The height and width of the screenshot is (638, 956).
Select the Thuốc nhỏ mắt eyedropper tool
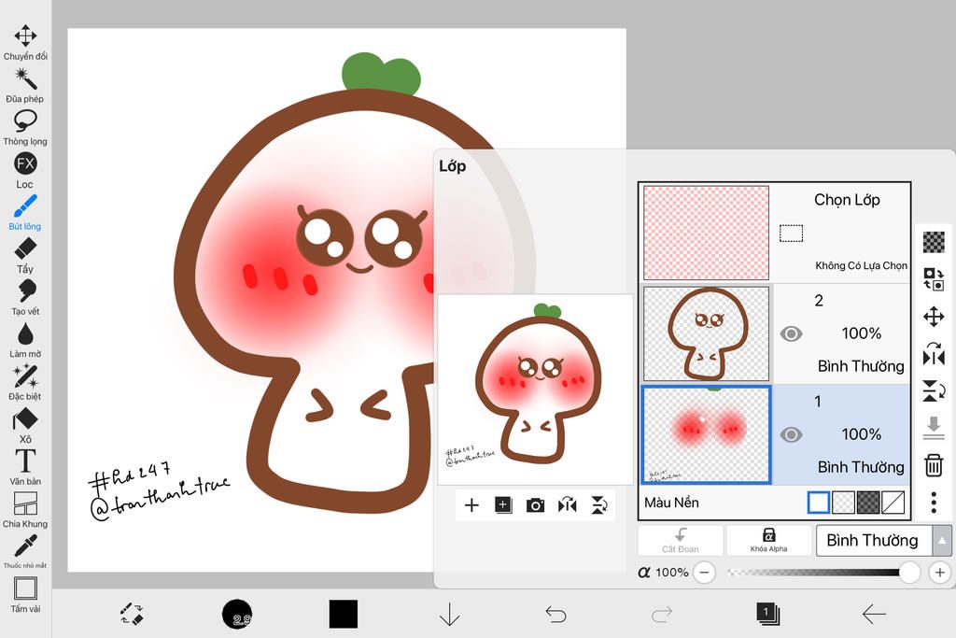25,551
